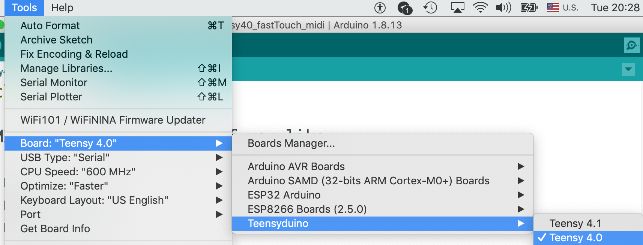
Task: Expand the Port submenu
Action: [118, 214]
